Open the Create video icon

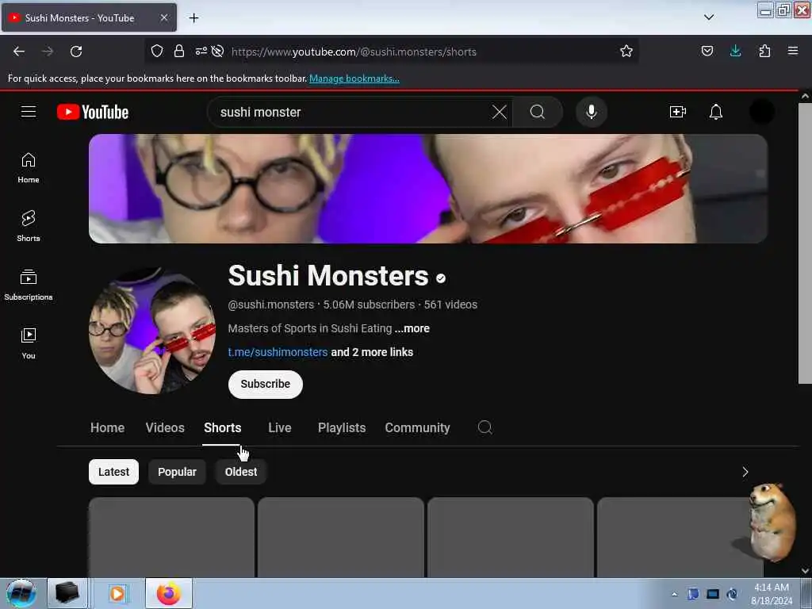(x=677, y=112)
